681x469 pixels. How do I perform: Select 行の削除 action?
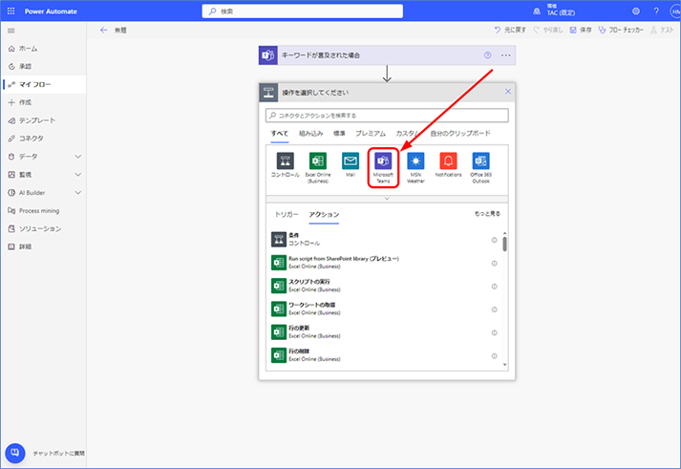coord(384,355)
